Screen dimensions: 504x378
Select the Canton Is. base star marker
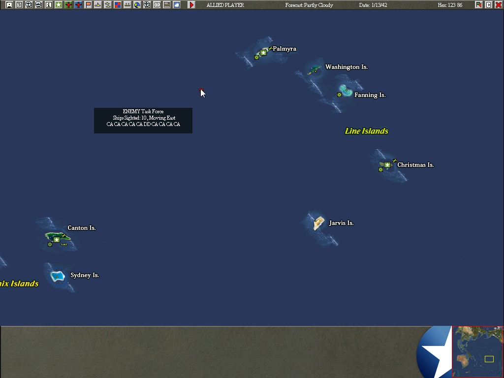click(57, 240)
